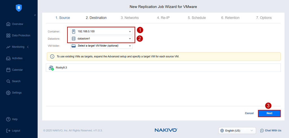This screenshot has height=138, width=289.
Task: Select the 5. Schedule step
Action: [197, 18]
